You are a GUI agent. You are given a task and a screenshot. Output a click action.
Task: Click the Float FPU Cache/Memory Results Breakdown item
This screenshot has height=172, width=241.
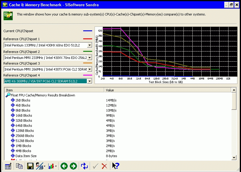pos(43,95)
